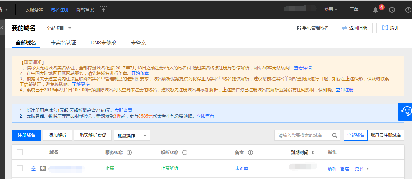Expand the products menu arrow at top left

(x=7, y=9)
